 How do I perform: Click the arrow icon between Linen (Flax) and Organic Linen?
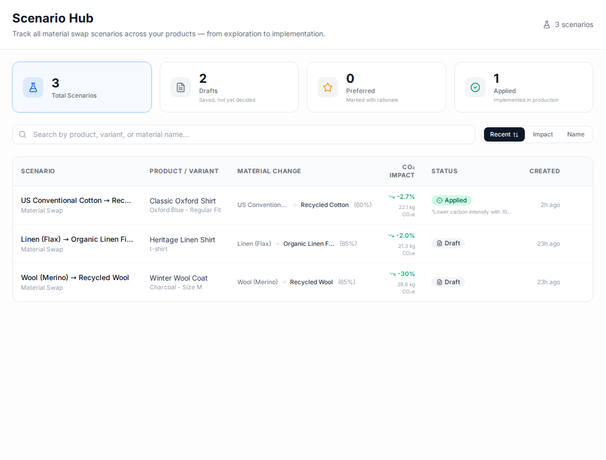click(277, 244)
